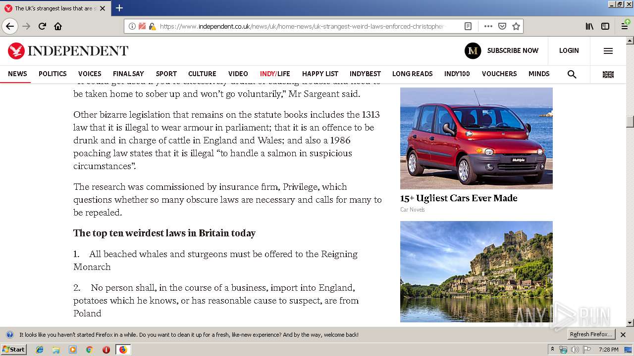Click the cliffside village river thumbnail

476,271
